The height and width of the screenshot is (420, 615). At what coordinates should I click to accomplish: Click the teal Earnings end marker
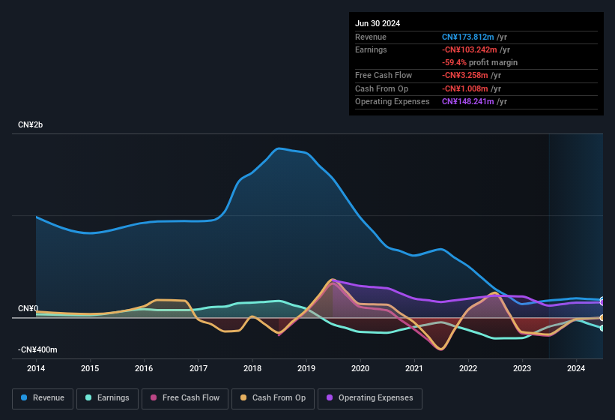[x=602, y=328]
